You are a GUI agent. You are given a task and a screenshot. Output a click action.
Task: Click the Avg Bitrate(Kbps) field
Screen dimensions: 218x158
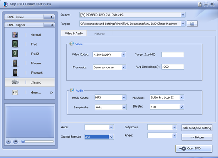tap(173, 67)
